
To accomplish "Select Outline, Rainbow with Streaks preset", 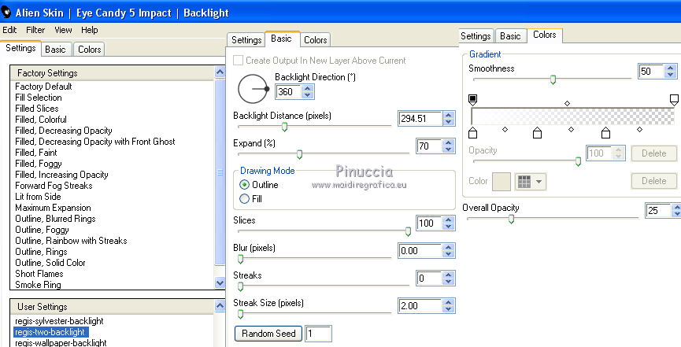I will pos(71,241).
